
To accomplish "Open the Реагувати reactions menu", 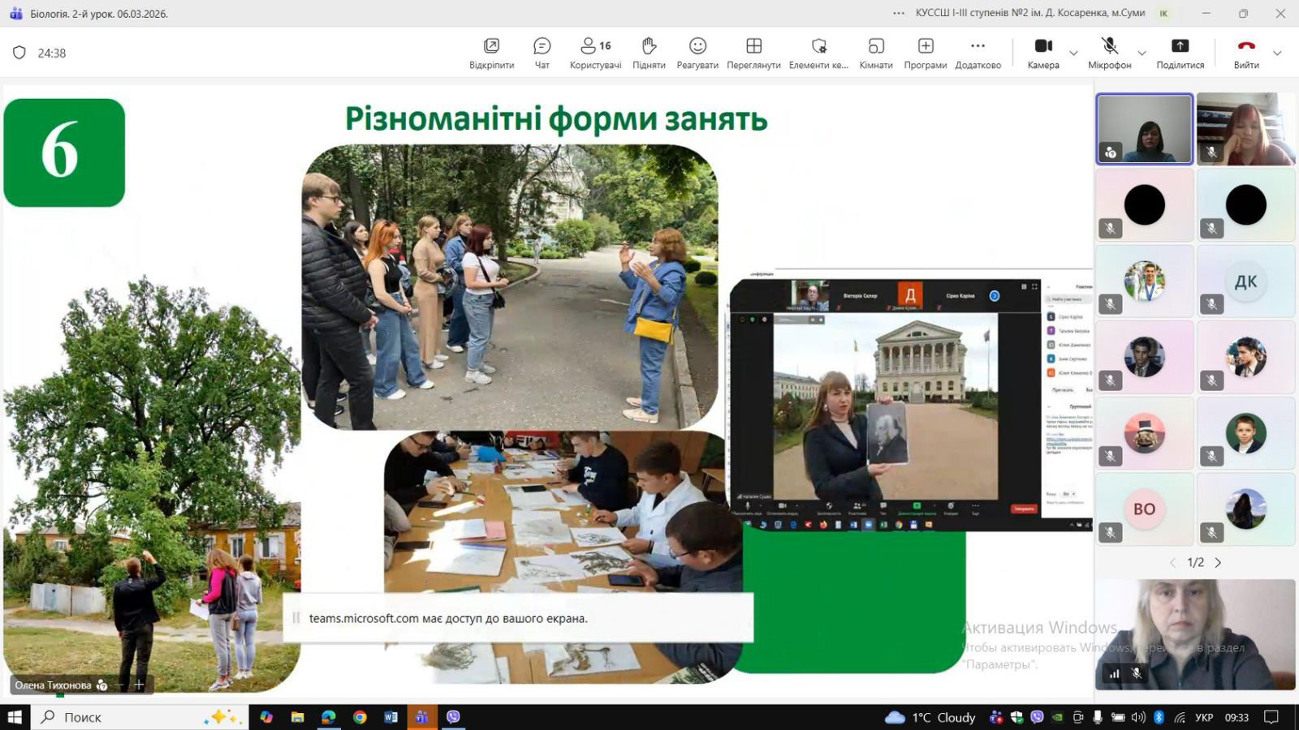I will tap(697, 53).
